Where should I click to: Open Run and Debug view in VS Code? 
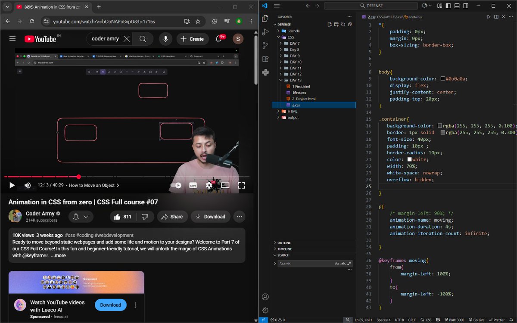tap(265, 32)
